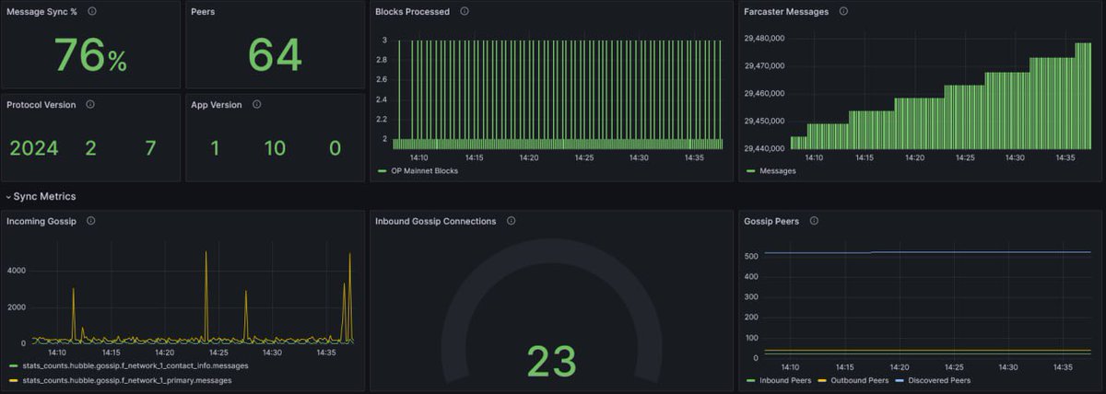Open the Farcaster Messages panel title
Viewport: 1106px width, 394px height.
pyautogui.click(x=786, y=12)
